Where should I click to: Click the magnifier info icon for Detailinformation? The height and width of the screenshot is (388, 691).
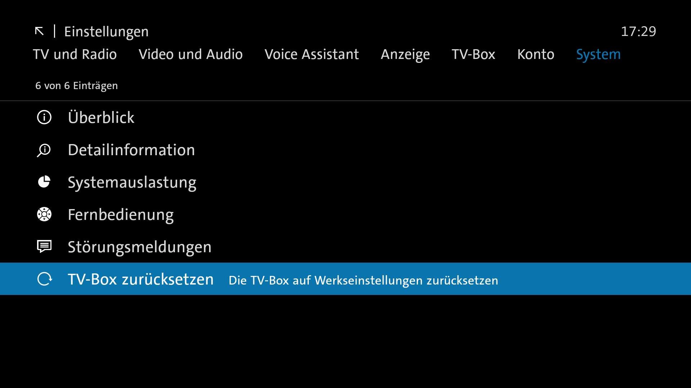pyautogui.click(x=44, y=150)
